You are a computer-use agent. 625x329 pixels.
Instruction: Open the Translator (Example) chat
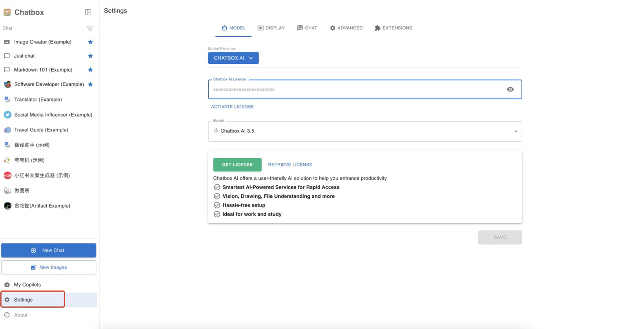[49, 99]
